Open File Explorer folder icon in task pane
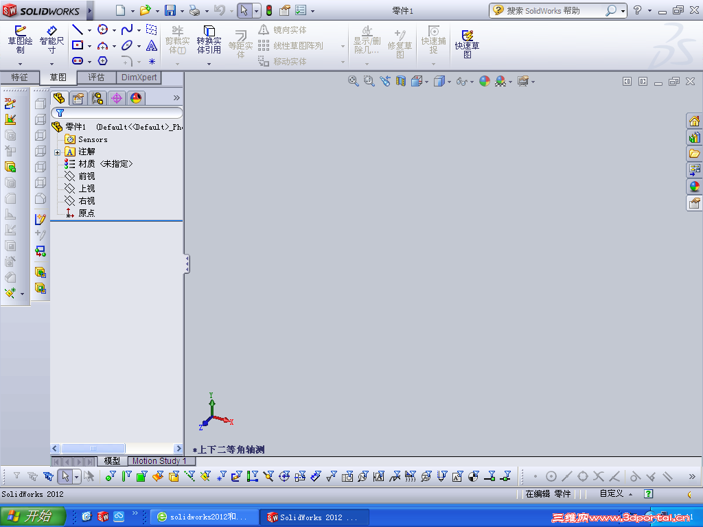 [694, 154]
